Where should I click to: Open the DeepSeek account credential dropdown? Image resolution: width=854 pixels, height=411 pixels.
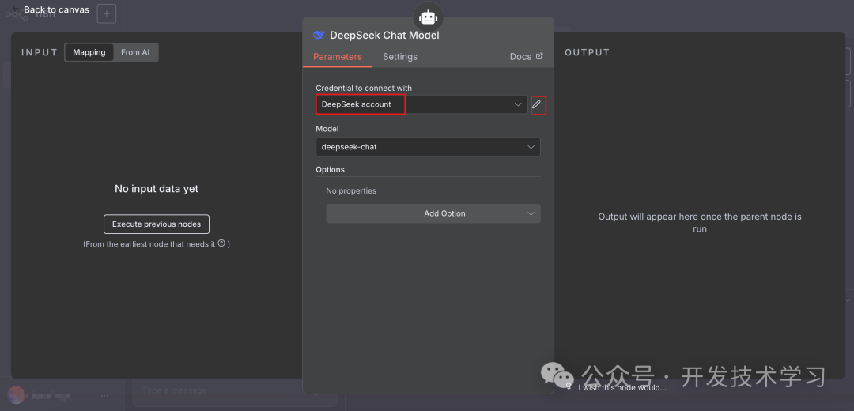coord(421,104)
